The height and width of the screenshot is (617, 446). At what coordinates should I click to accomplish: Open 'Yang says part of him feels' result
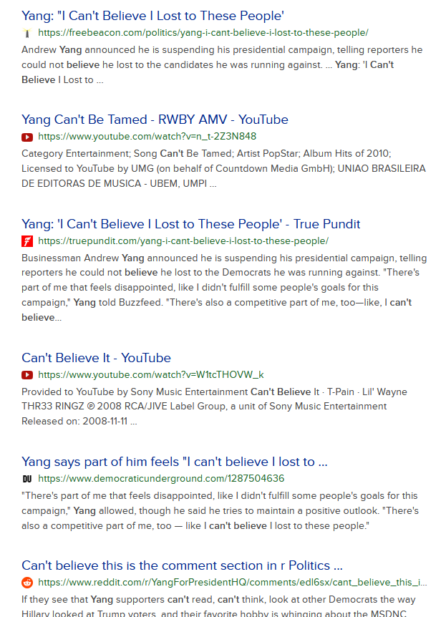click(x=175, y=462)
